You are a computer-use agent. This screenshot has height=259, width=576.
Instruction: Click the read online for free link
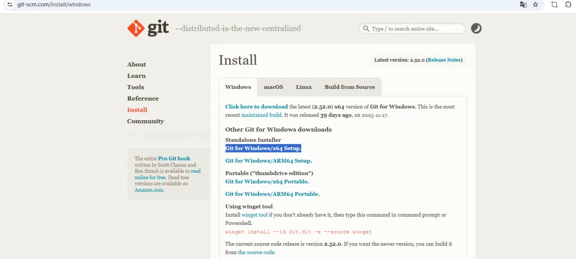(x=167, y=174)
